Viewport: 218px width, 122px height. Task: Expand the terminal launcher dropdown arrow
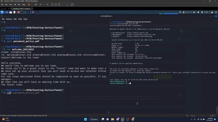point(24,12)
